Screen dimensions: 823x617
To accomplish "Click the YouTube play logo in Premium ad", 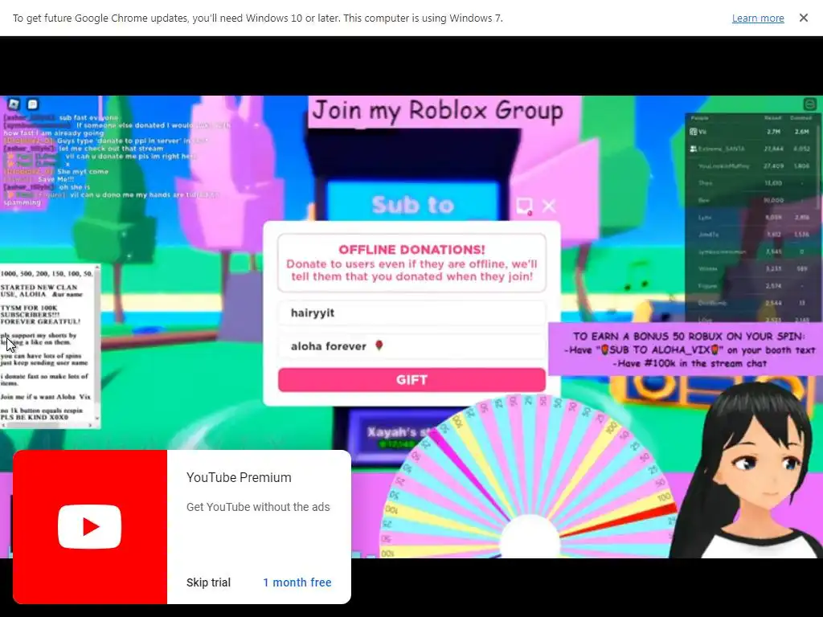I will pos(90,527).
